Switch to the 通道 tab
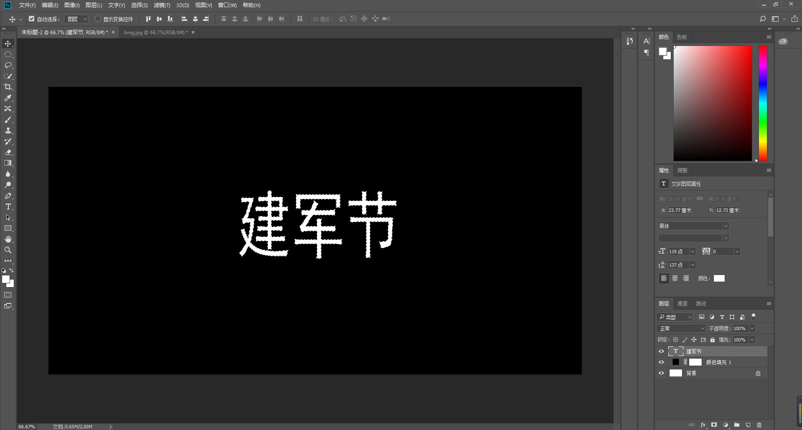 [682, 303]
